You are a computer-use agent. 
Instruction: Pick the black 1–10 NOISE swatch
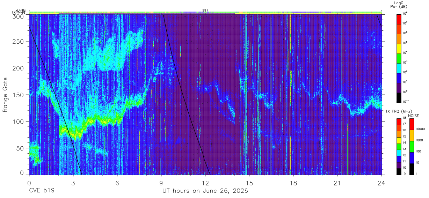point(412,169)
